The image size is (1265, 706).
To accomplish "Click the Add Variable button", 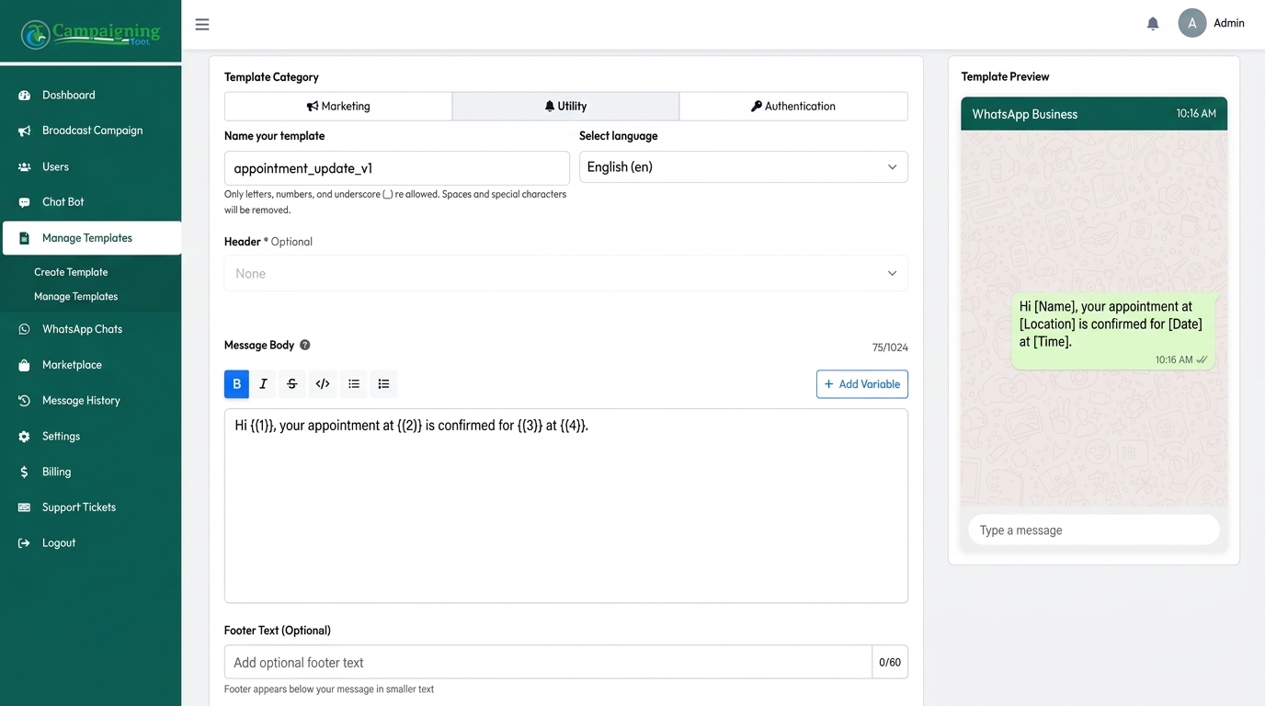I will pos(861,384).
